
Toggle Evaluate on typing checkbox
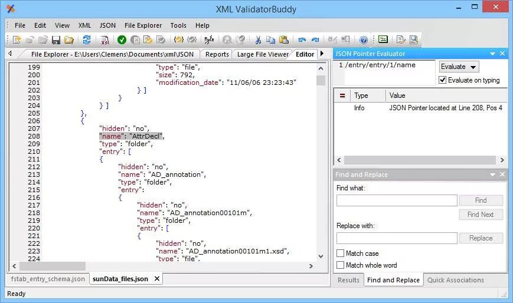[x=442, y=80]
